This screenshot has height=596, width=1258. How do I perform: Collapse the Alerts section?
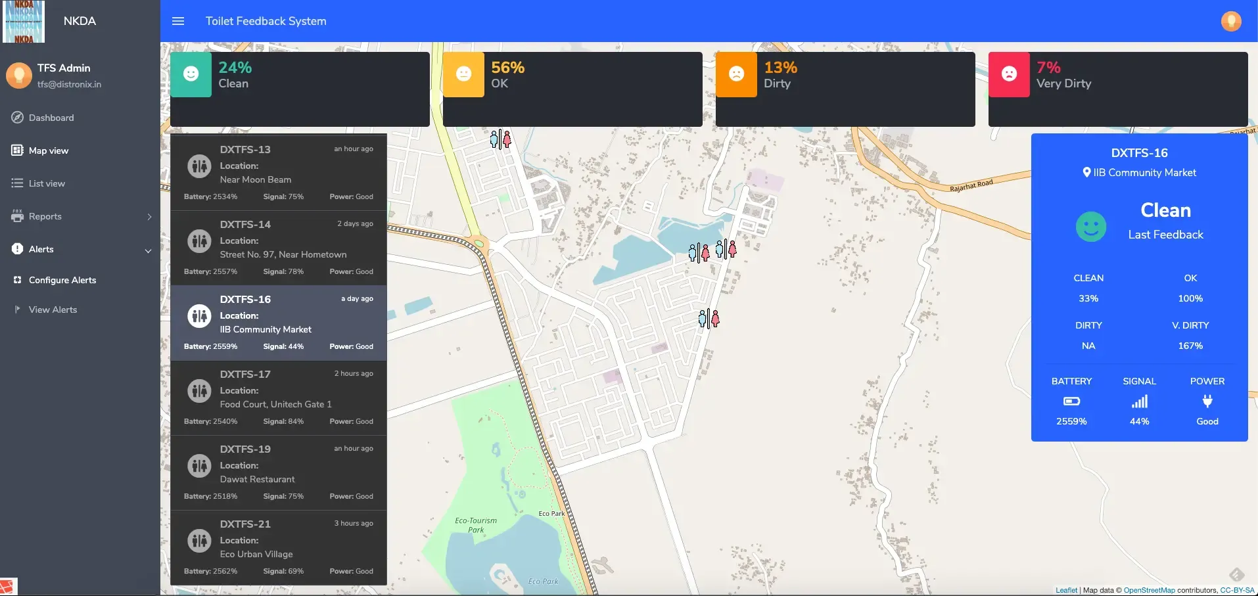tap(148, 250)
